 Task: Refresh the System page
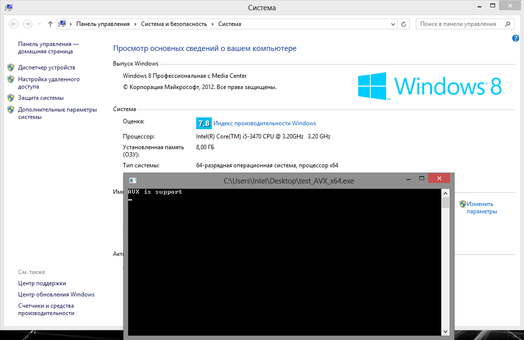tap(404, 24)
